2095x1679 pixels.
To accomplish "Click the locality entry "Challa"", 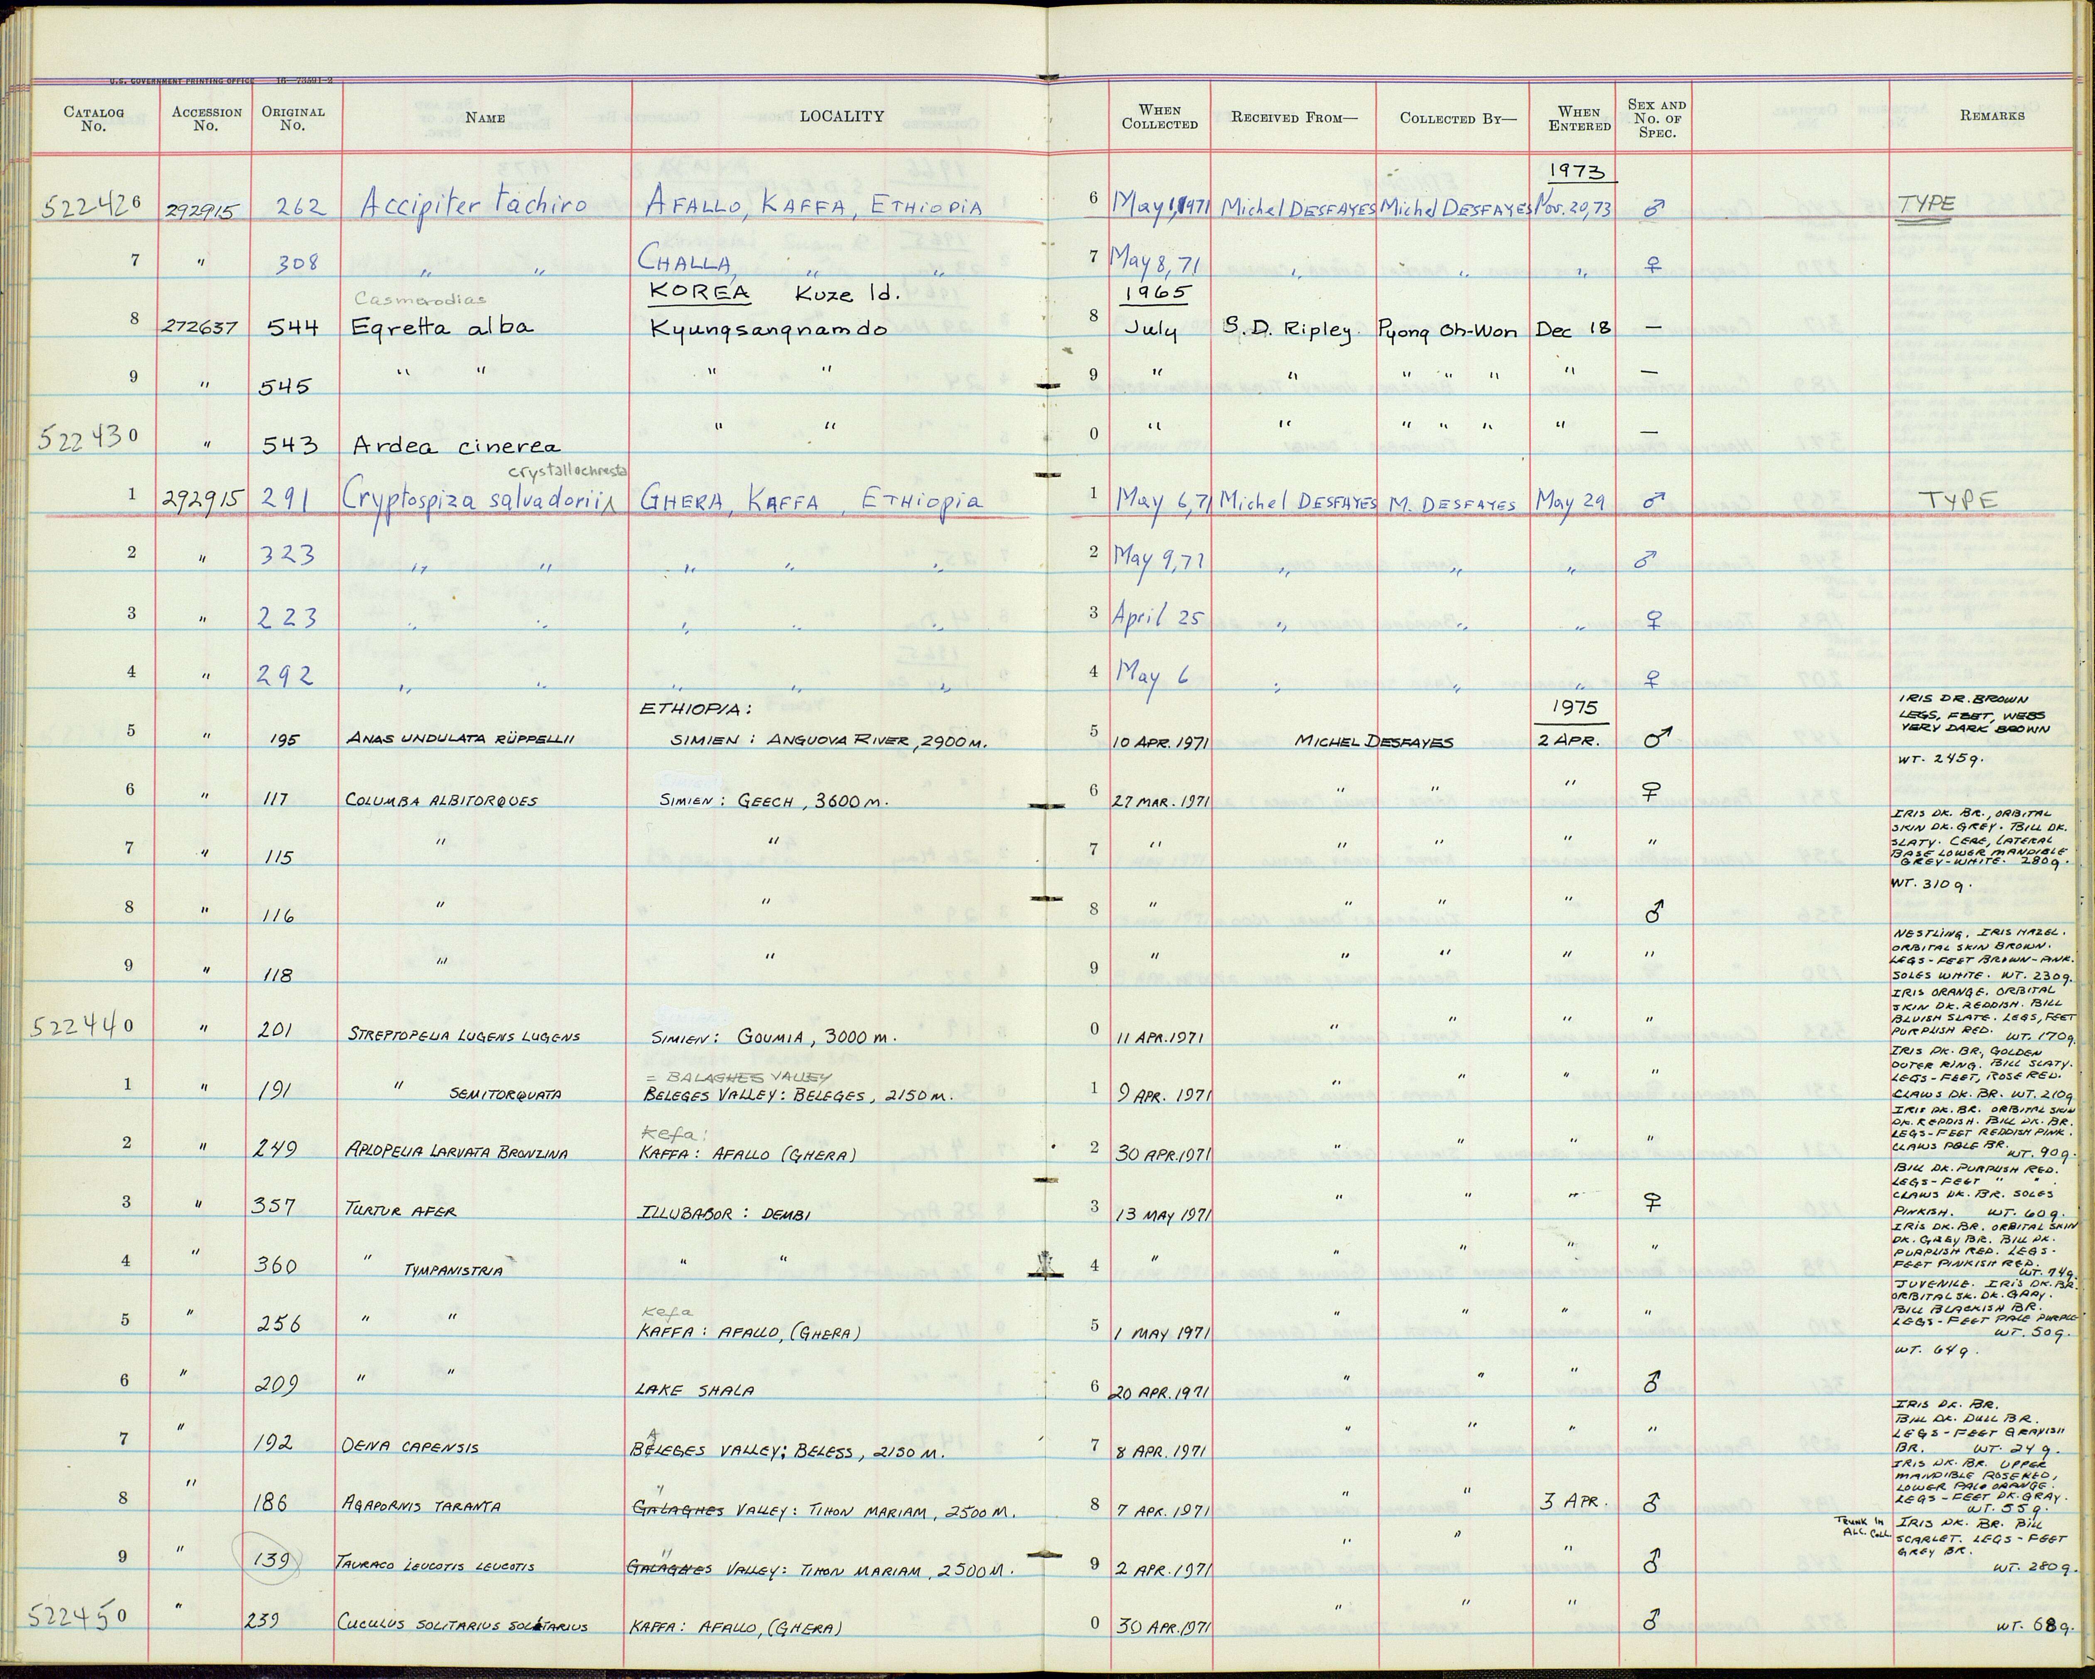I will [x=684, y=260].
